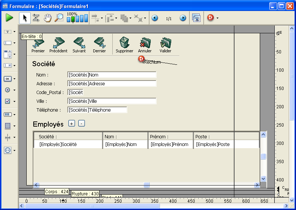The image size is (296, 210).
Task: Expand the red badge toolbar dropdown arrow
Action: click(218, 18)
